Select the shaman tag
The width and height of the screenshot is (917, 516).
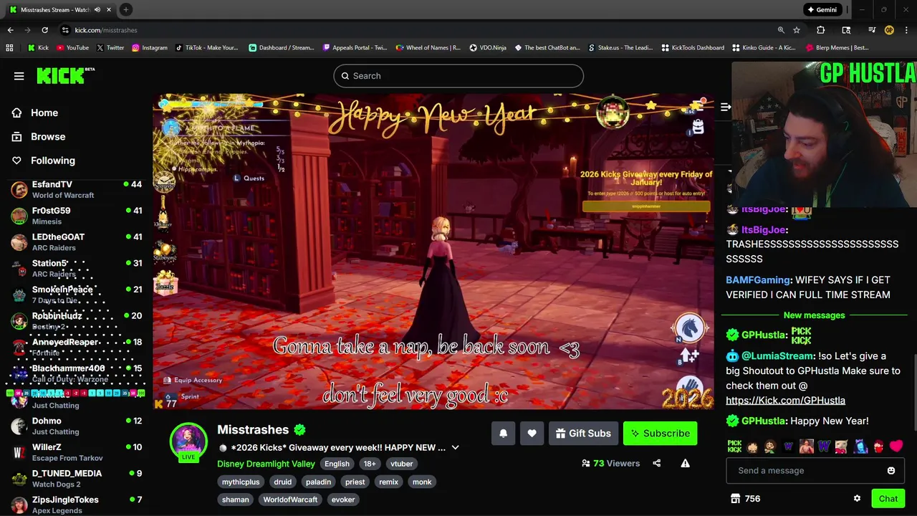pyautogui.click(x=236, y=500)
